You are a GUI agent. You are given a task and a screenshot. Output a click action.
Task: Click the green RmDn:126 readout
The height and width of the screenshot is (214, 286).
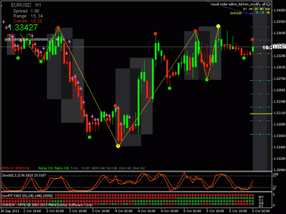tap(61, 168)
